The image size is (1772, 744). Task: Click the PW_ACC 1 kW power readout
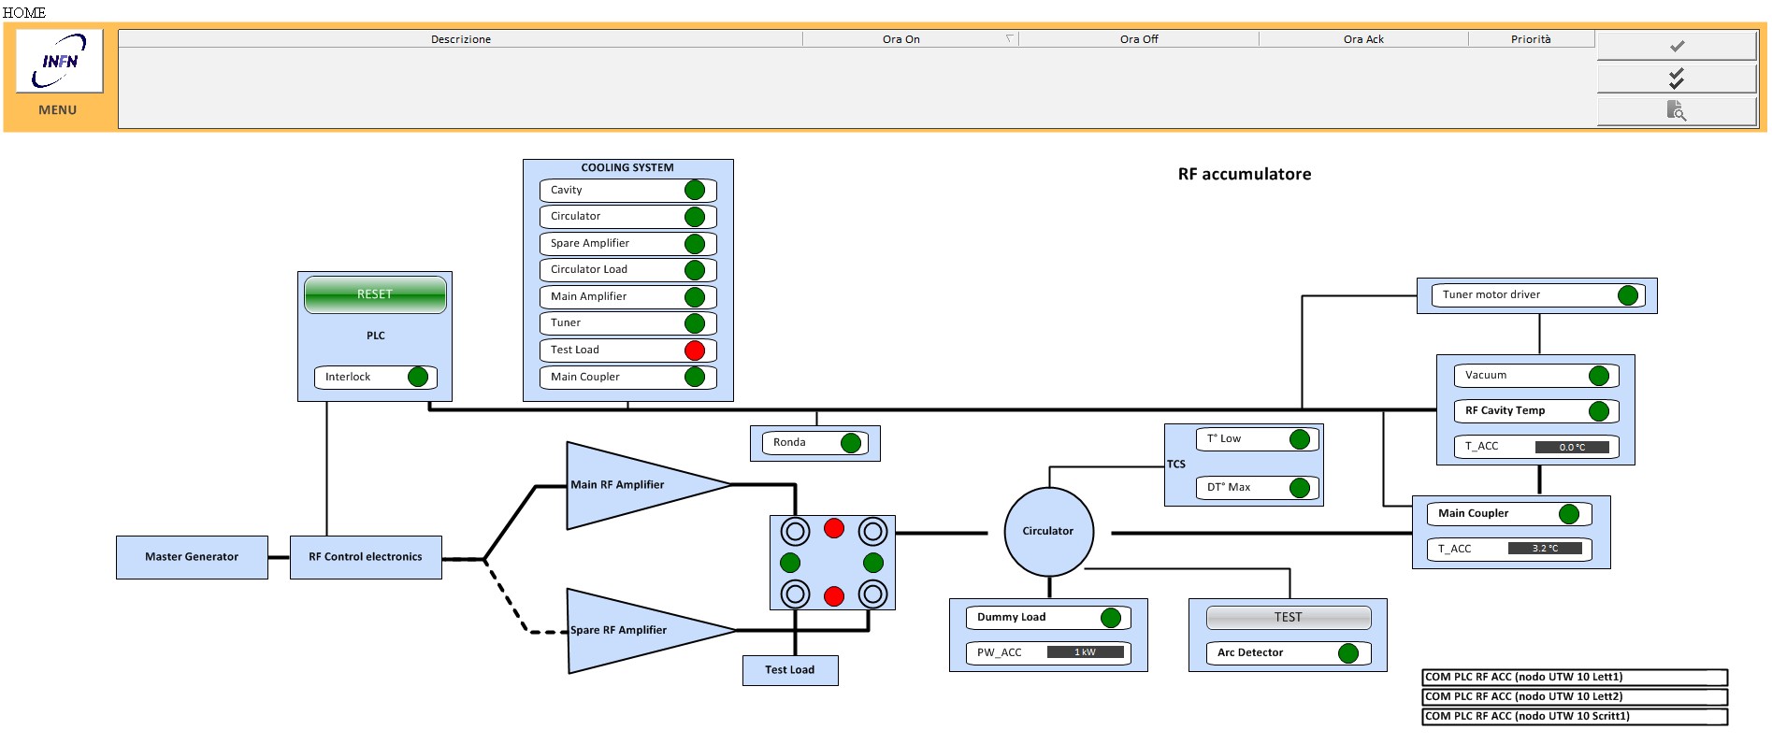1085,652
